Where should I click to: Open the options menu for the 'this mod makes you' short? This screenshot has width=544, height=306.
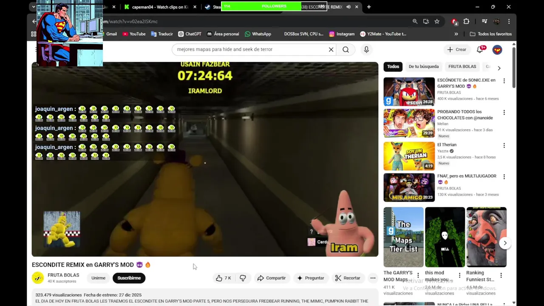pos(459,275)
